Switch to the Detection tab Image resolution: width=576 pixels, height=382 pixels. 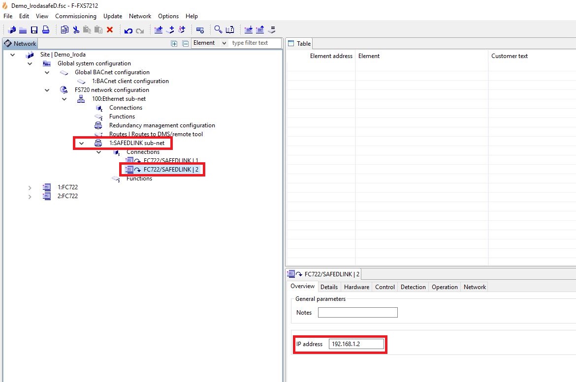click(x=413, y=287)
